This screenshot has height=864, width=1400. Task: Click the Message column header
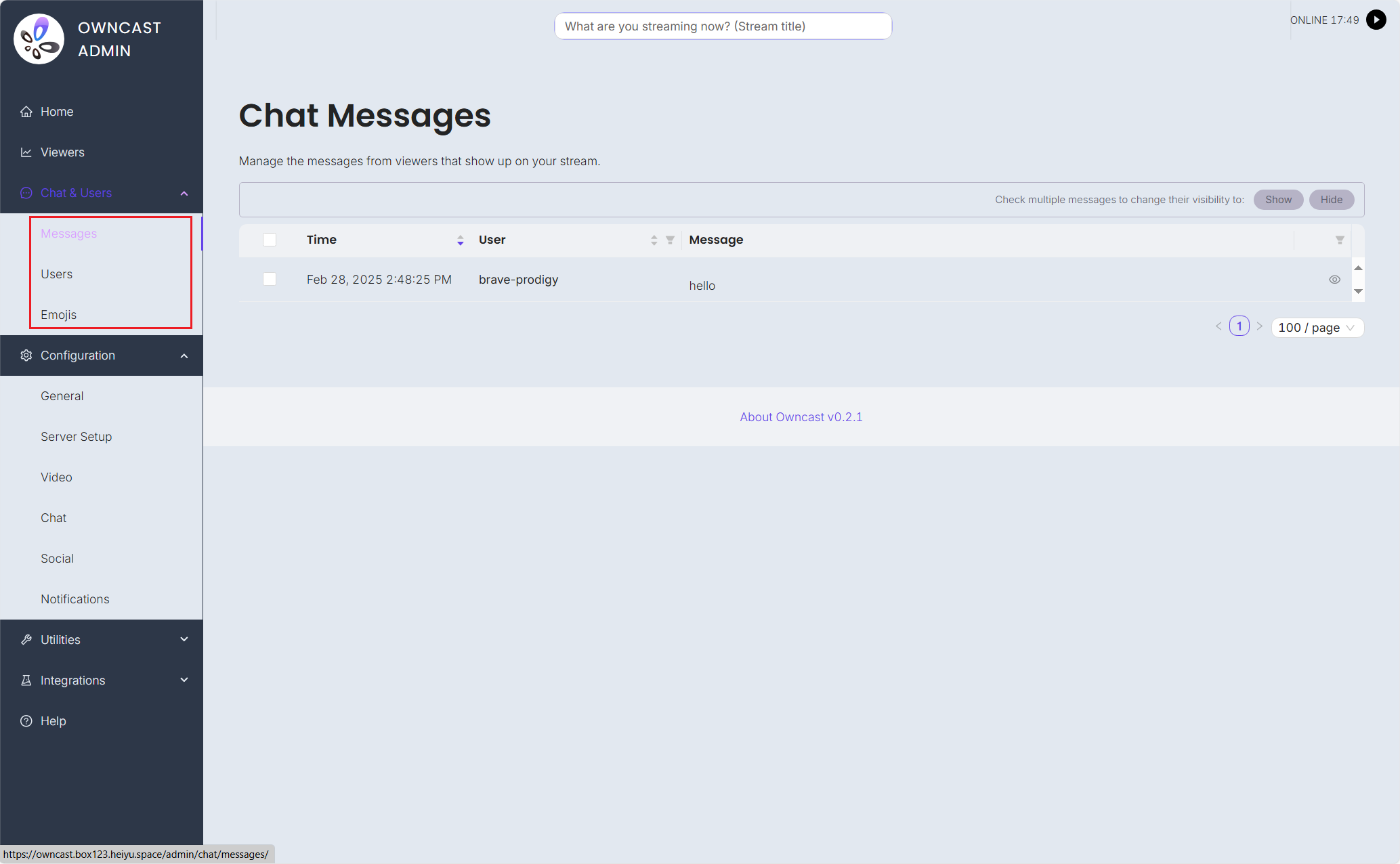[716, 240]
